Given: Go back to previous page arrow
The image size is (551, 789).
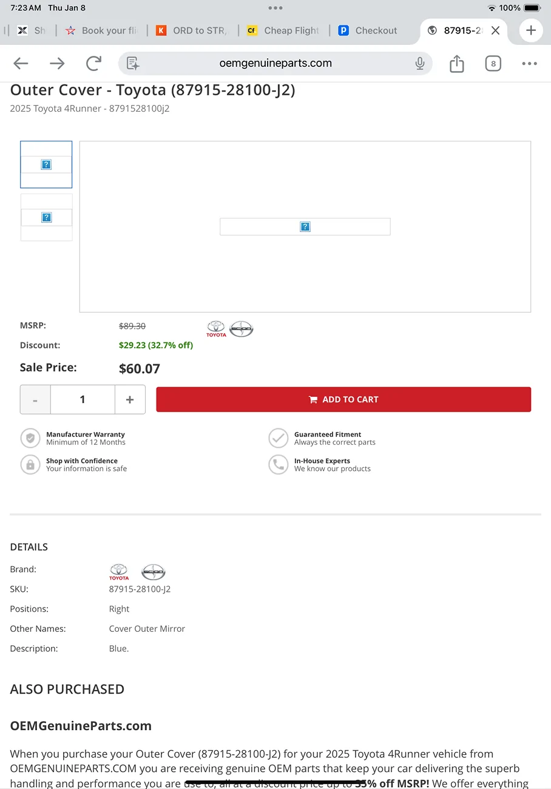Looking at the screenshot, I should pos(21,63).
